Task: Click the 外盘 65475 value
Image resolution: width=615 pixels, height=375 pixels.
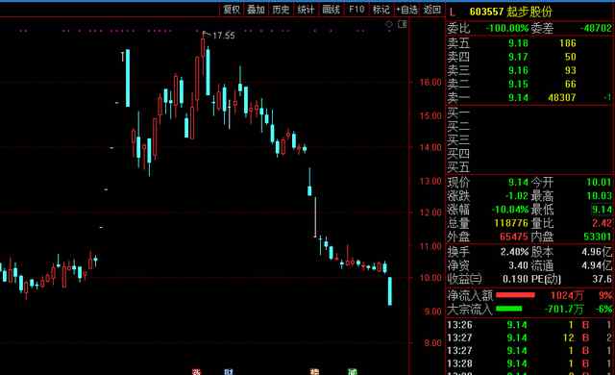Action: click(514, 237)
